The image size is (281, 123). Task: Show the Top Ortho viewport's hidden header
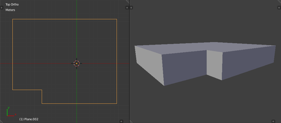click(x=121, y=121)
